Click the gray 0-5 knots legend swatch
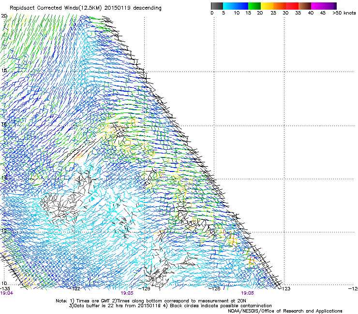The width and height of the screenshot is (358, 314). coord(217,6)
